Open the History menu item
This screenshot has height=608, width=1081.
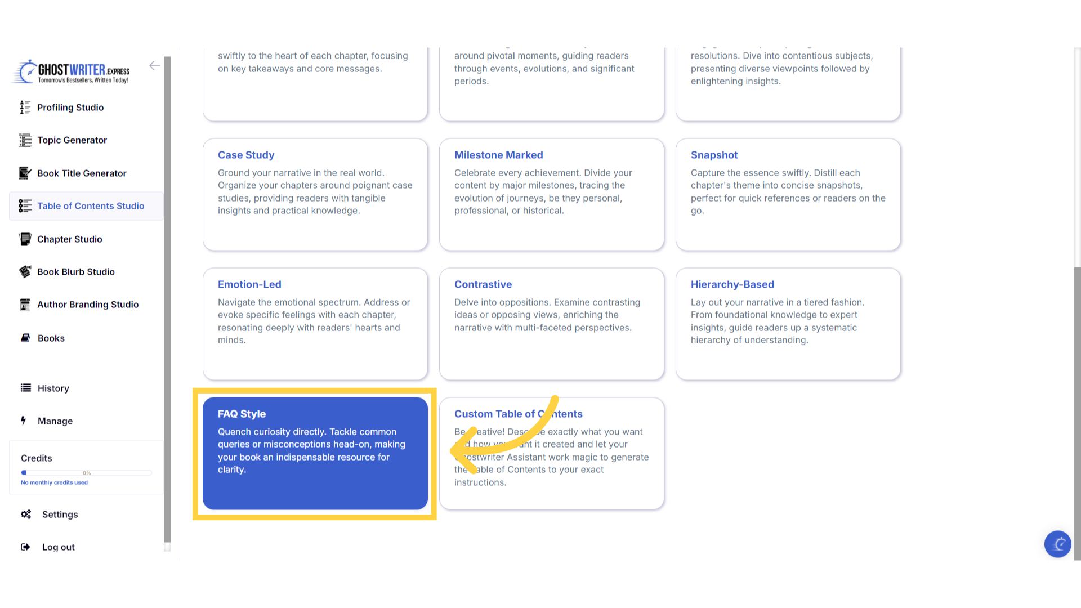tap(53, 388)
